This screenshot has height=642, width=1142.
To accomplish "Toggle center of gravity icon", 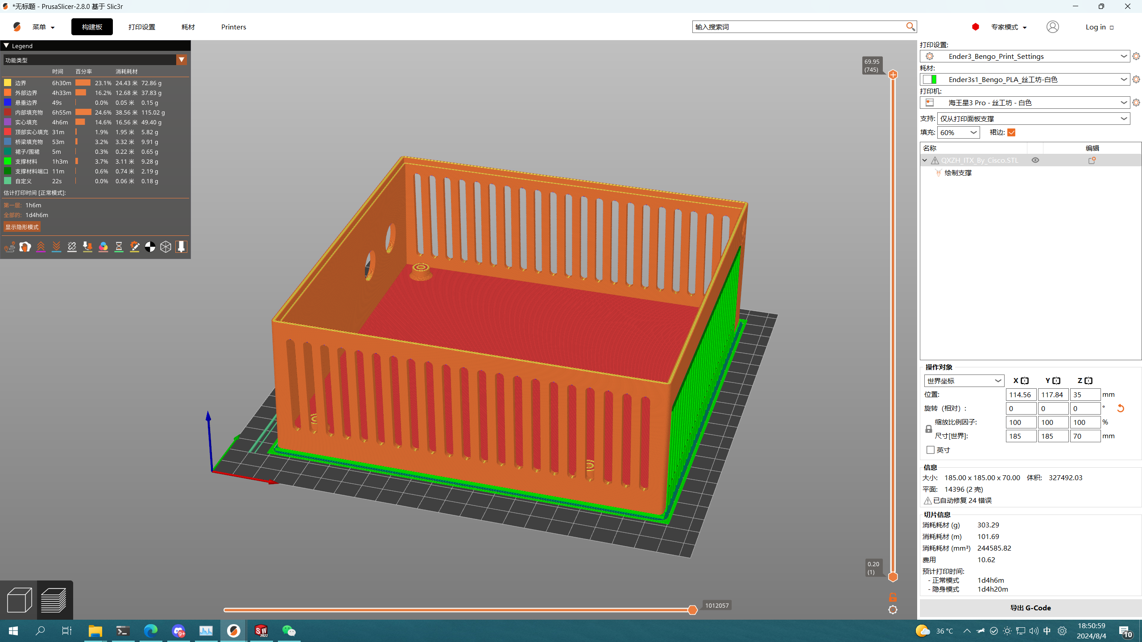I will click(x=150, y=247).
